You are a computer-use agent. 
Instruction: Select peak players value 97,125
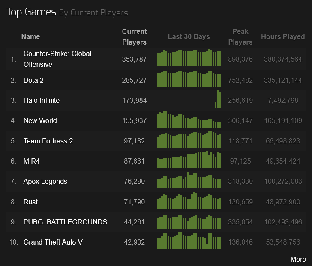tap(240, 161)
